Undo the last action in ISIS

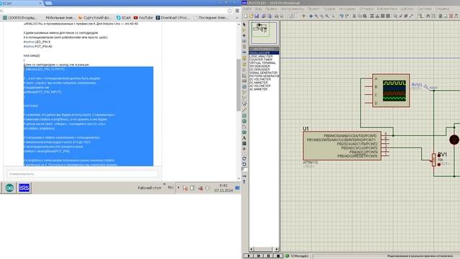click(x=341, y=16)
